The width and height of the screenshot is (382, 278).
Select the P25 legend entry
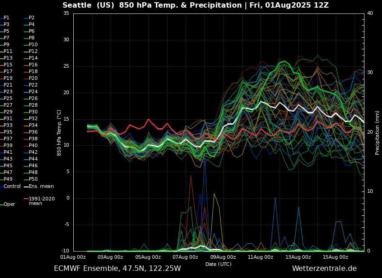click(8, 99)
